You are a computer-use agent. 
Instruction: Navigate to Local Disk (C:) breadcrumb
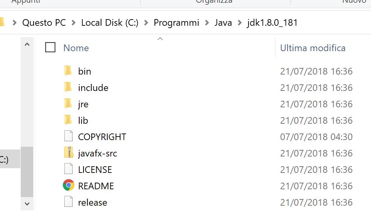point(110,23)
